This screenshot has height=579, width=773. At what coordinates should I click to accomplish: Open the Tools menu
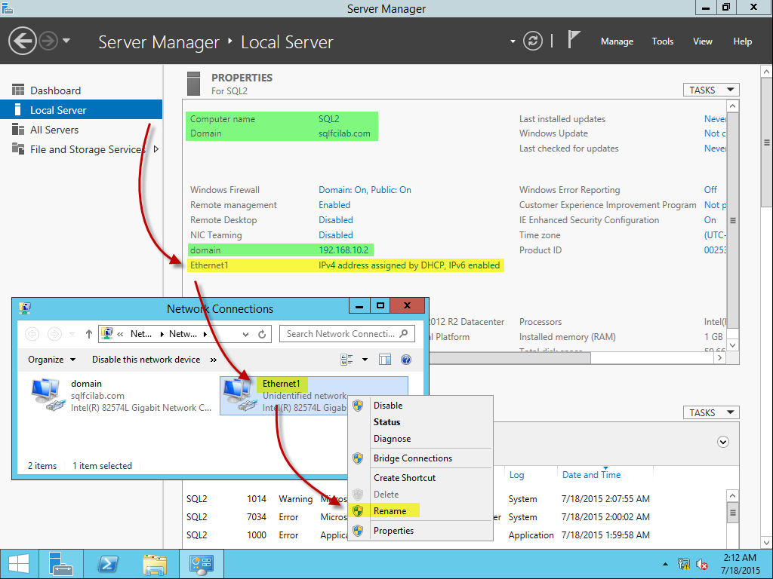pyautogui.click(x=663, y=41)
